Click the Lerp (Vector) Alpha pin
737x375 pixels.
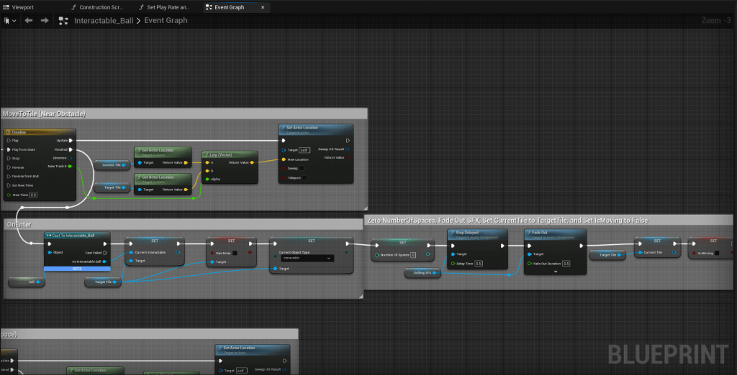coord(207,179)
